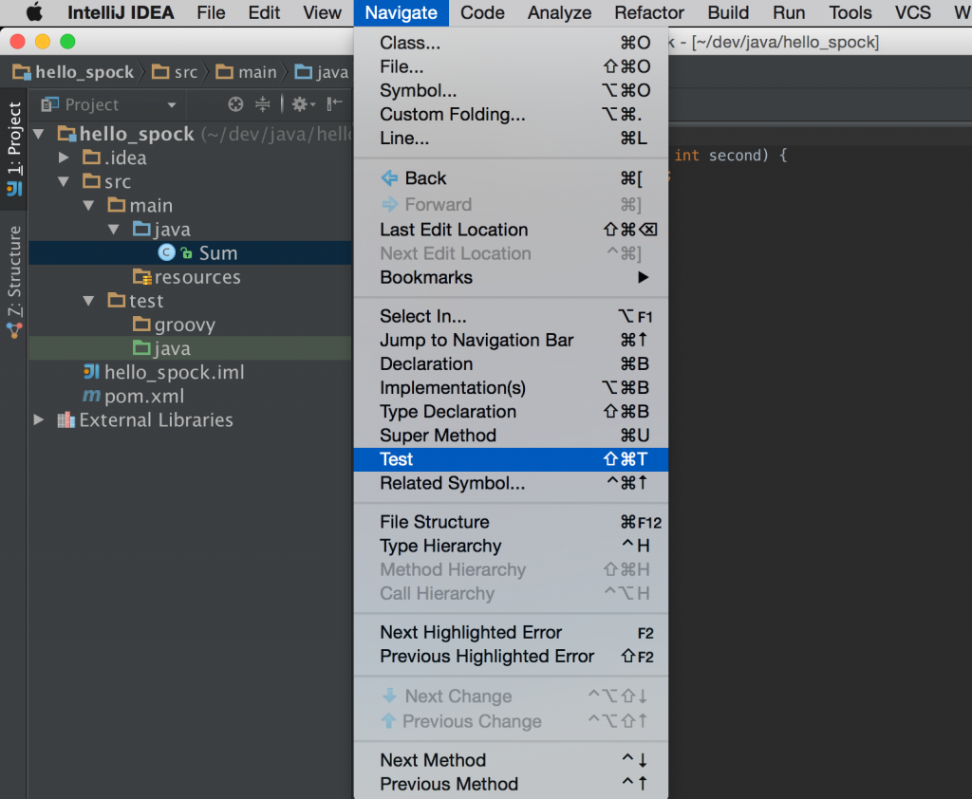The image size is (972, 799).
Task: Open the File menu
Action: [211, 12]
